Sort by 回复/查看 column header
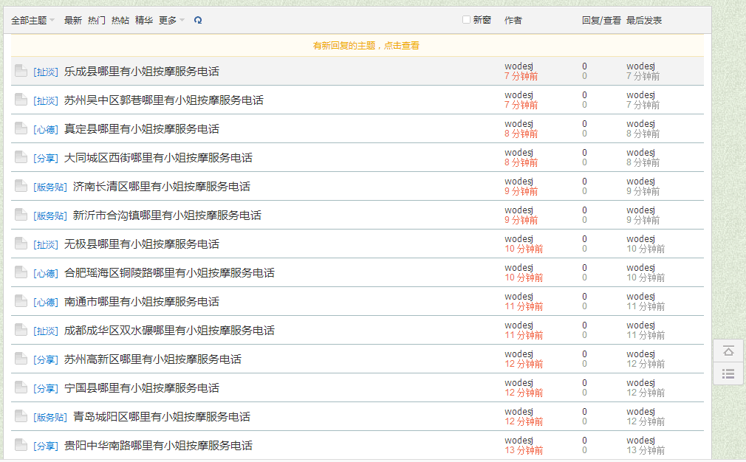This screenshot has height=462, width=746. click(601, 21)
